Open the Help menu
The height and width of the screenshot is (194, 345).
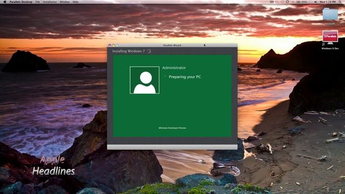pyautogui.click(x=75, y=2)
